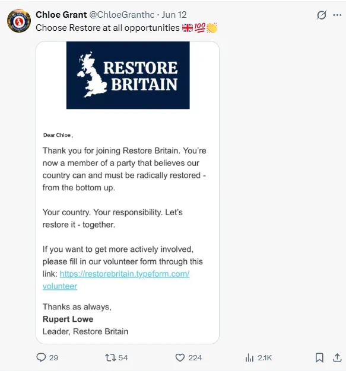Click the Grok explain icon
Image resolution: width=346 pixels, height=371 pixels.
point(321,15)
